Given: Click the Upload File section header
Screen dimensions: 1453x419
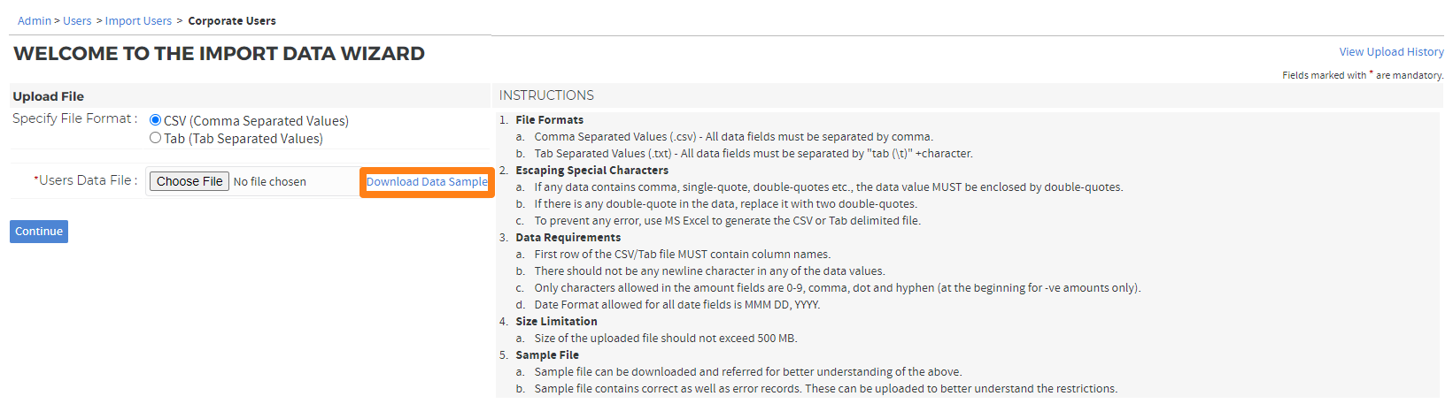Looking at the screenshot, I should [x=49, y=96].
